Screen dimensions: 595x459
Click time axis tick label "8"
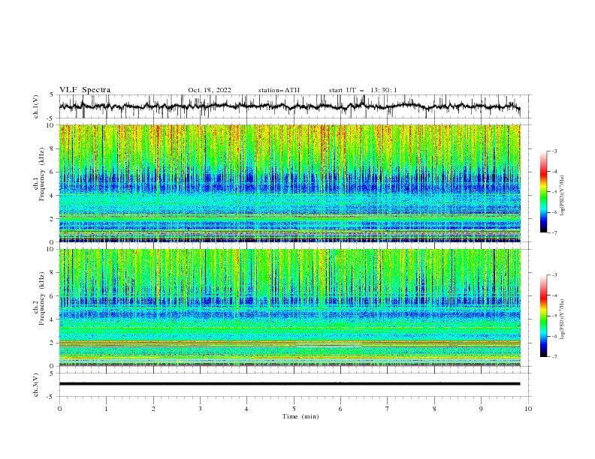434,409
